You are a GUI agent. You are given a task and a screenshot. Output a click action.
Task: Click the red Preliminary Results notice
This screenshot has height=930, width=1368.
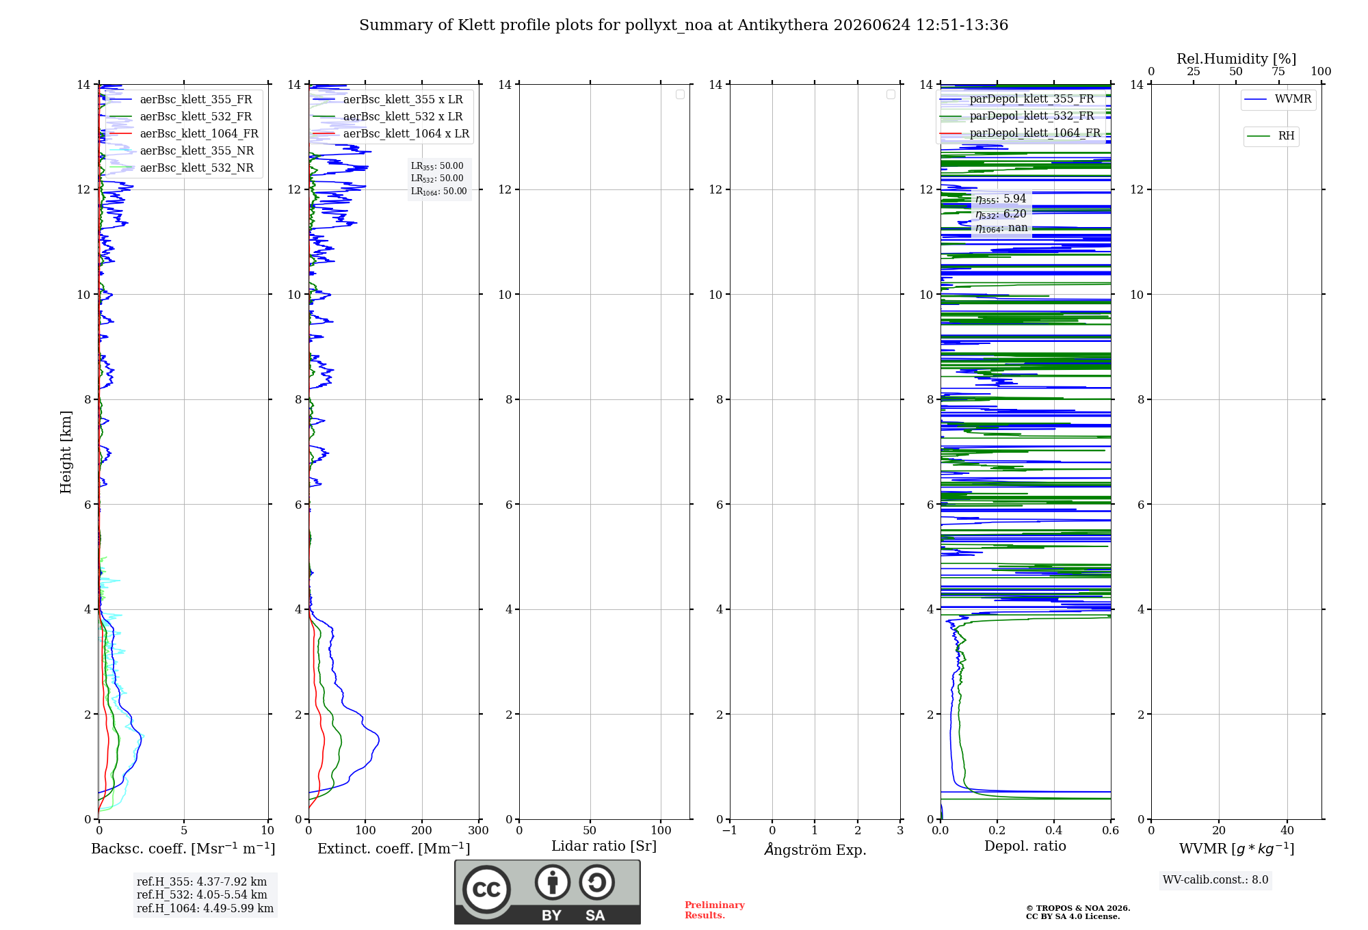(715, 910)
